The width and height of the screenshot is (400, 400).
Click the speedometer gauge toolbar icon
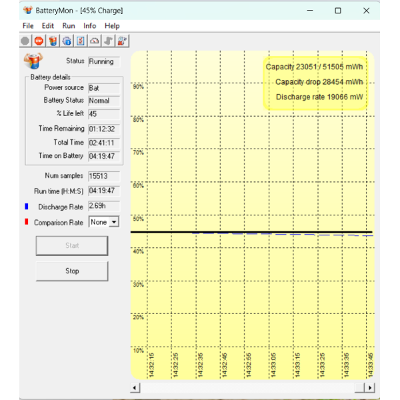coord(95,41)
